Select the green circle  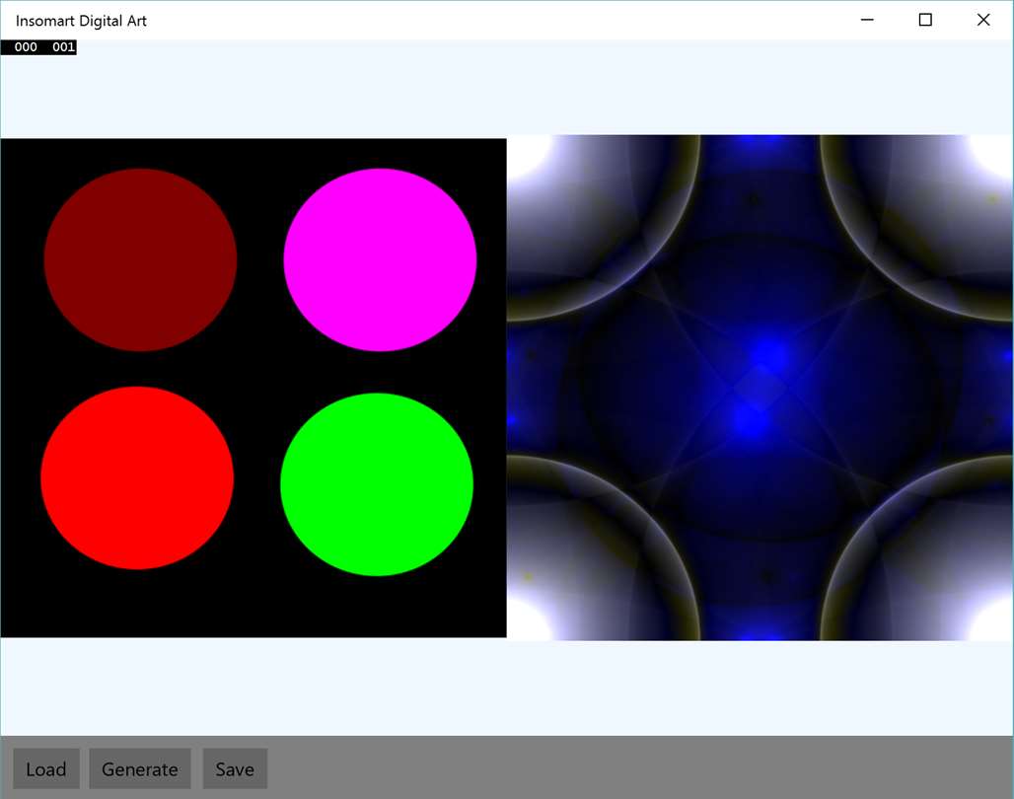tap(377, 484)
